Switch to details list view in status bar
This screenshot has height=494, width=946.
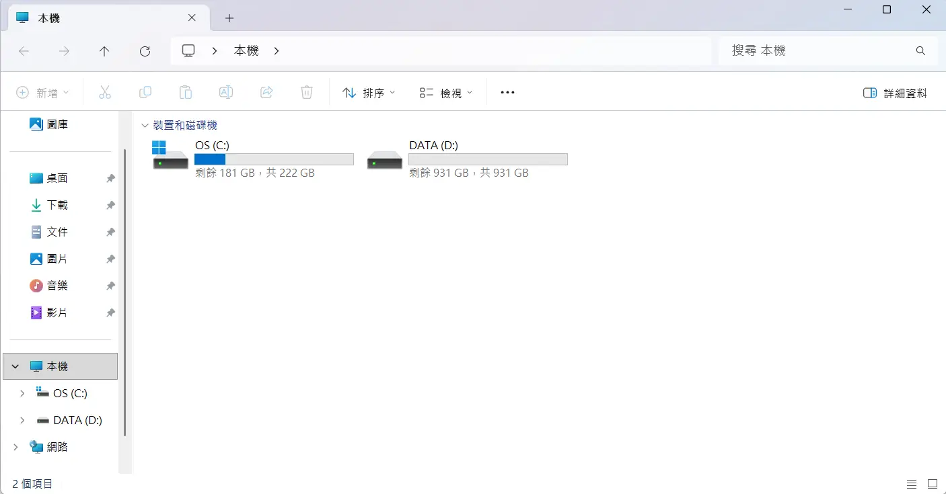point(912,484)
